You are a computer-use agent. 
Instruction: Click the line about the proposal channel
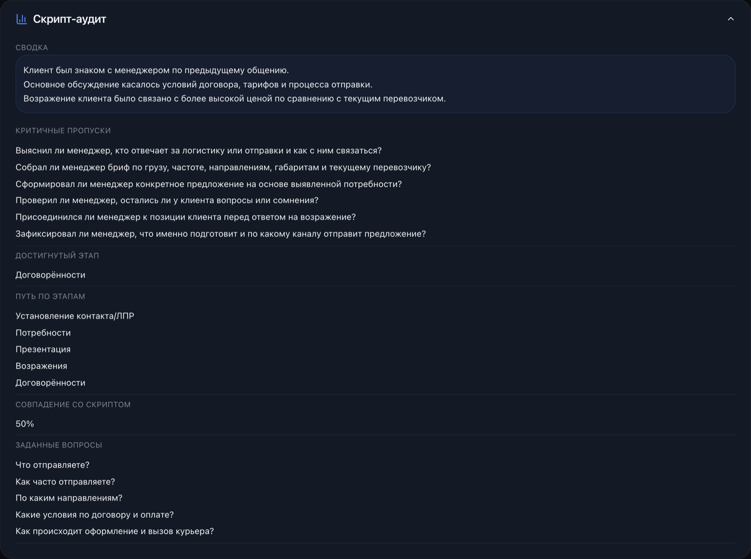pos(221,233)
